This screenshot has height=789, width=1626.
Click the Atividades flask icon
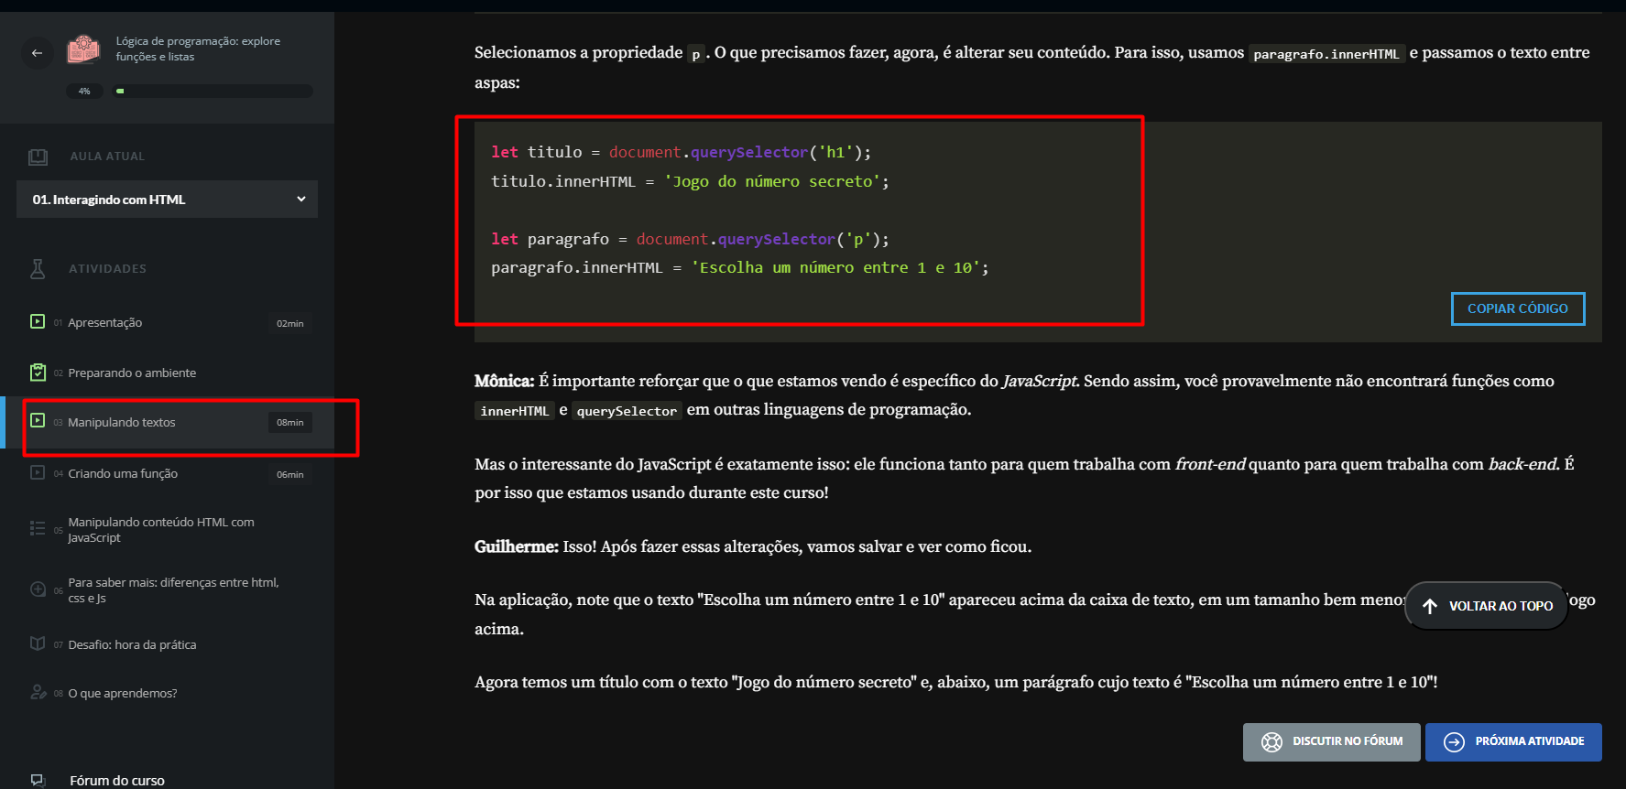38,268
